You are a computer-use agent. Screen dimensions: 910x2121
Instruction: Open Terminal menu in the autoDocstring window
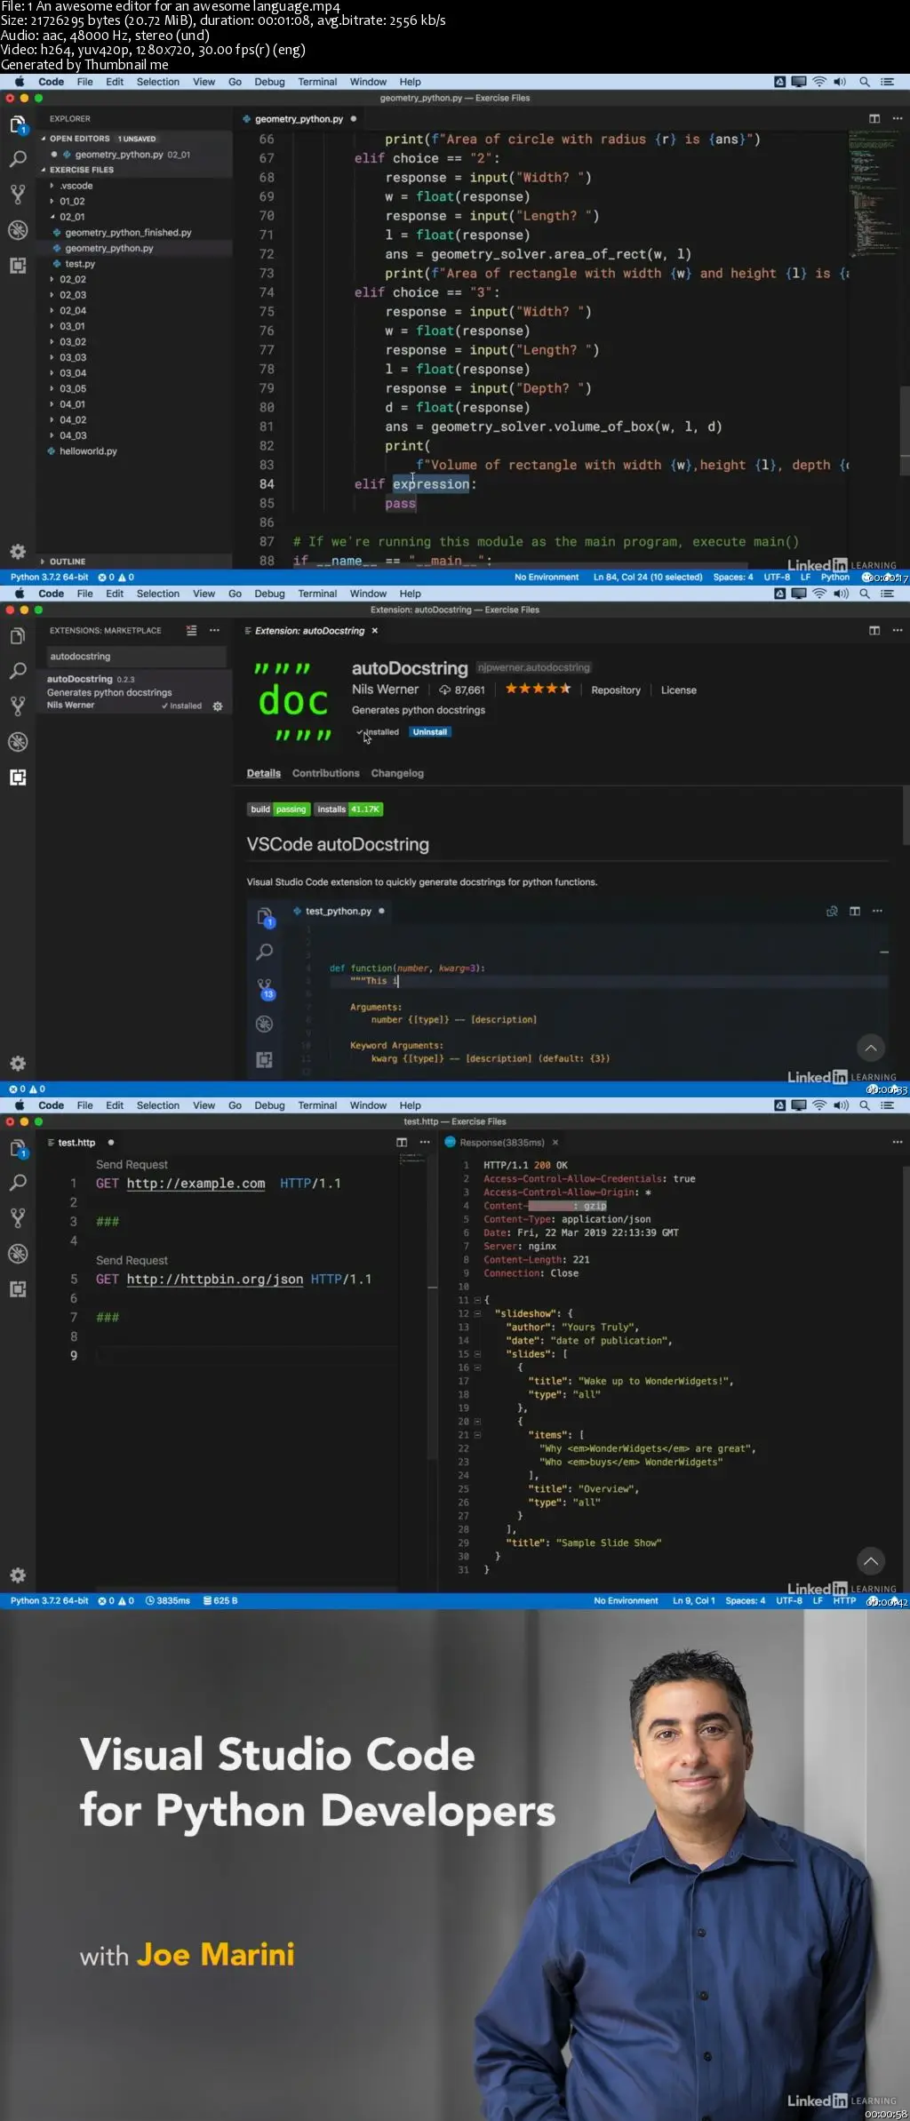pyautogui.click(x=317, y=594)
